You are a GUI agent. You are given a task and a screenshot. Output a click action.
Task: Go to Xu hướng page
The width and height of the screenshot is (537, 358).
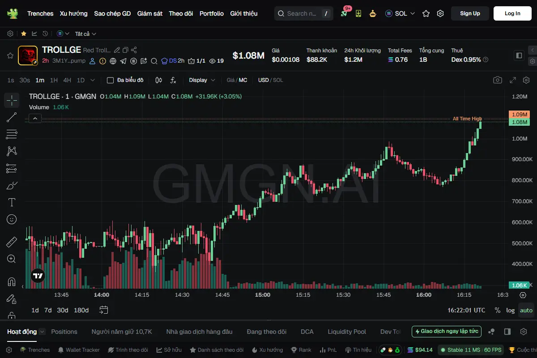coord(74,13)
